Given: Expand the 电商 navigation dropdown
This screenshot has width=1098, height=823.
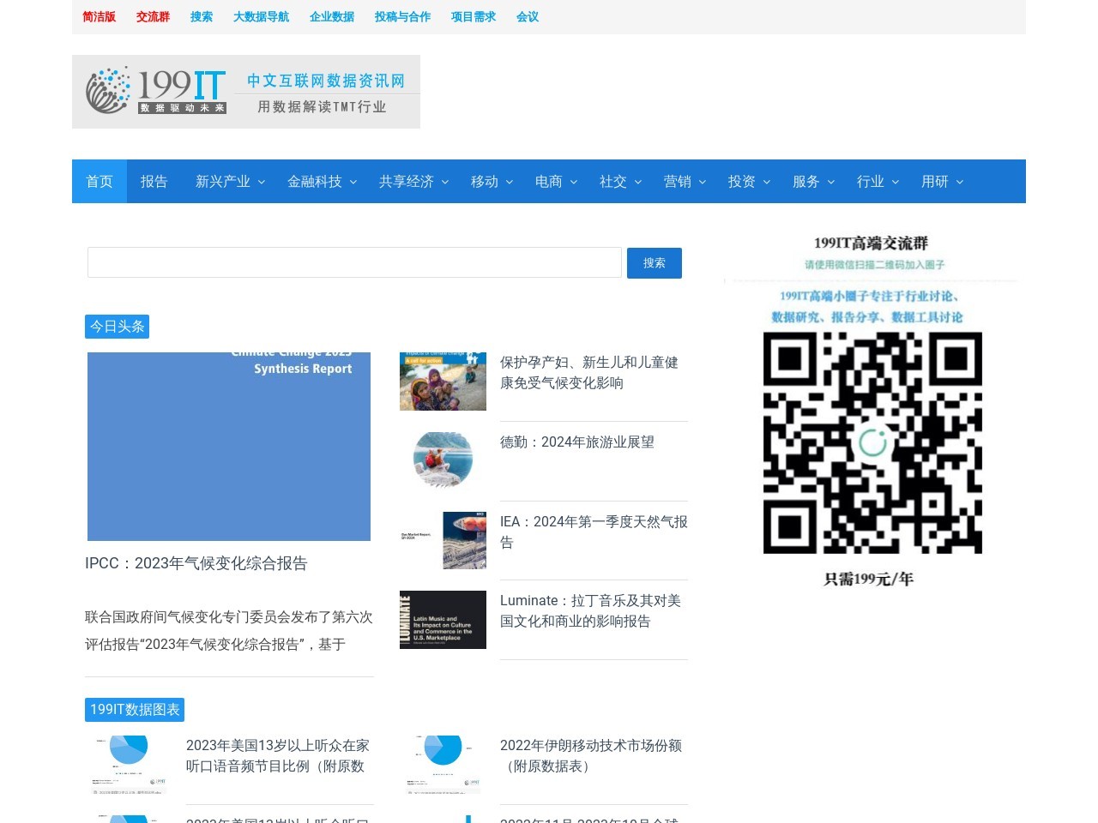Looking at the screenshot, I should click(x=556, y=182).
